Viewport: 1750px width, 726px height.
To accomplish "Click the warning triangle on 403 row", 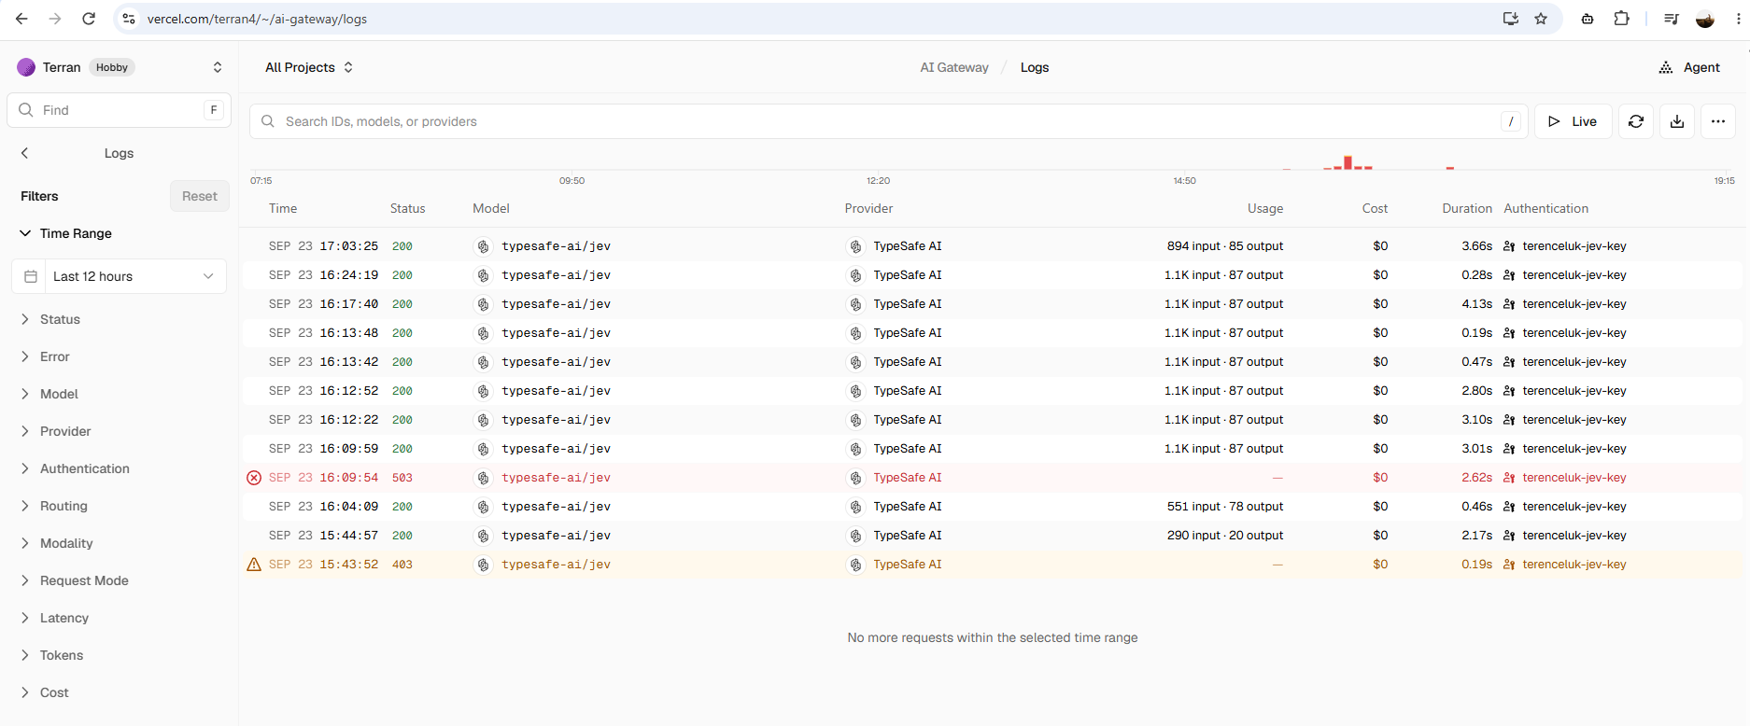I will pos(254,565).
